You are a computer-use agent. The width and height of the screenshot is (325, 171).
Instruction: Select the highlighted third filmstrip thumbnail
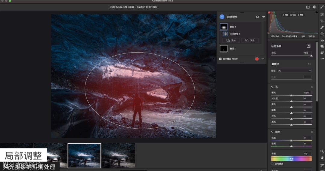click(84, 155)
